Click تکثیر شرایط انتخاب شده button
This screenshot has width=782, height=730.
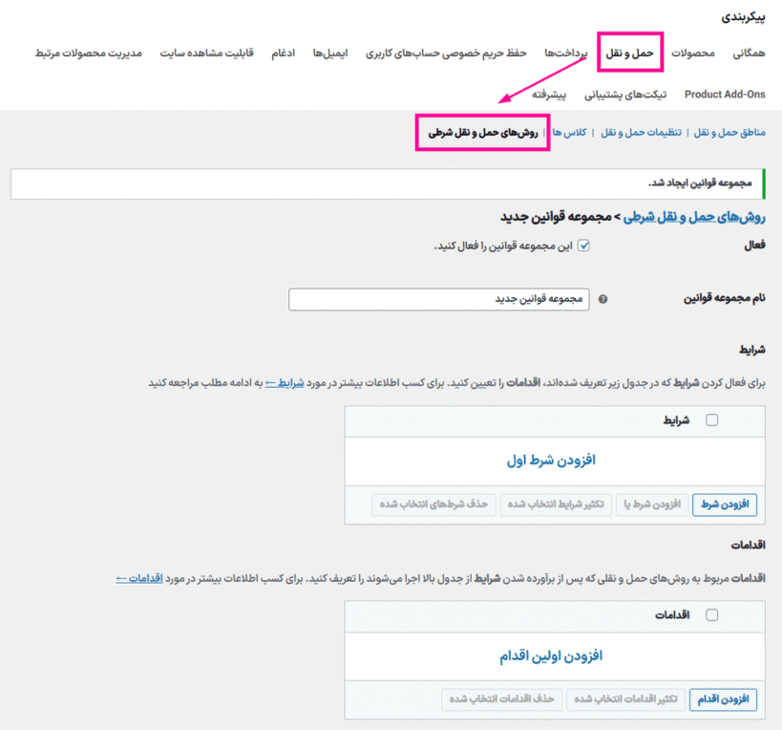click(556, 505)
